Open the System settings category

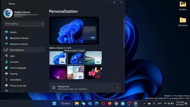tap(24, 32)
